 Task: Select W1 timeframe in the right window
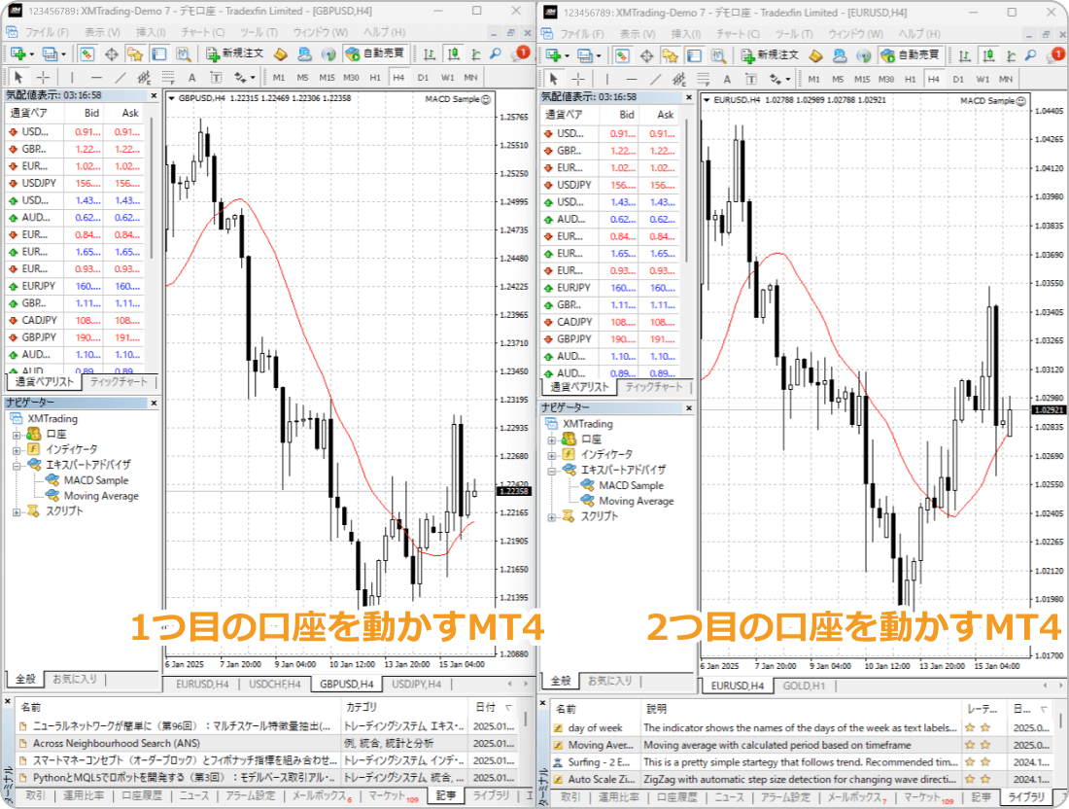point(983,79)
